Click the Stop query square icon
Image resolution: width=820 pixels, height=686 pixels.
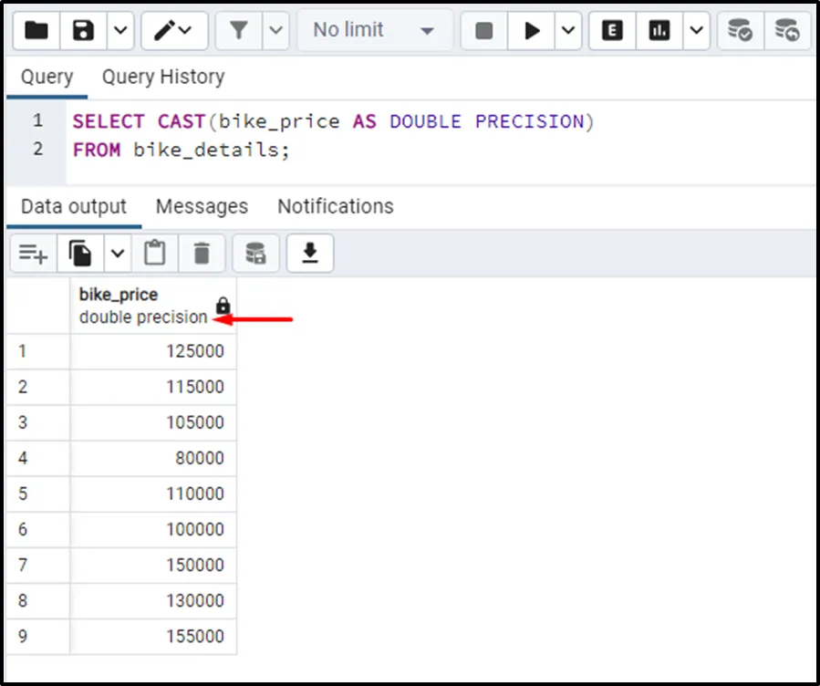click(x=484, y=31)
